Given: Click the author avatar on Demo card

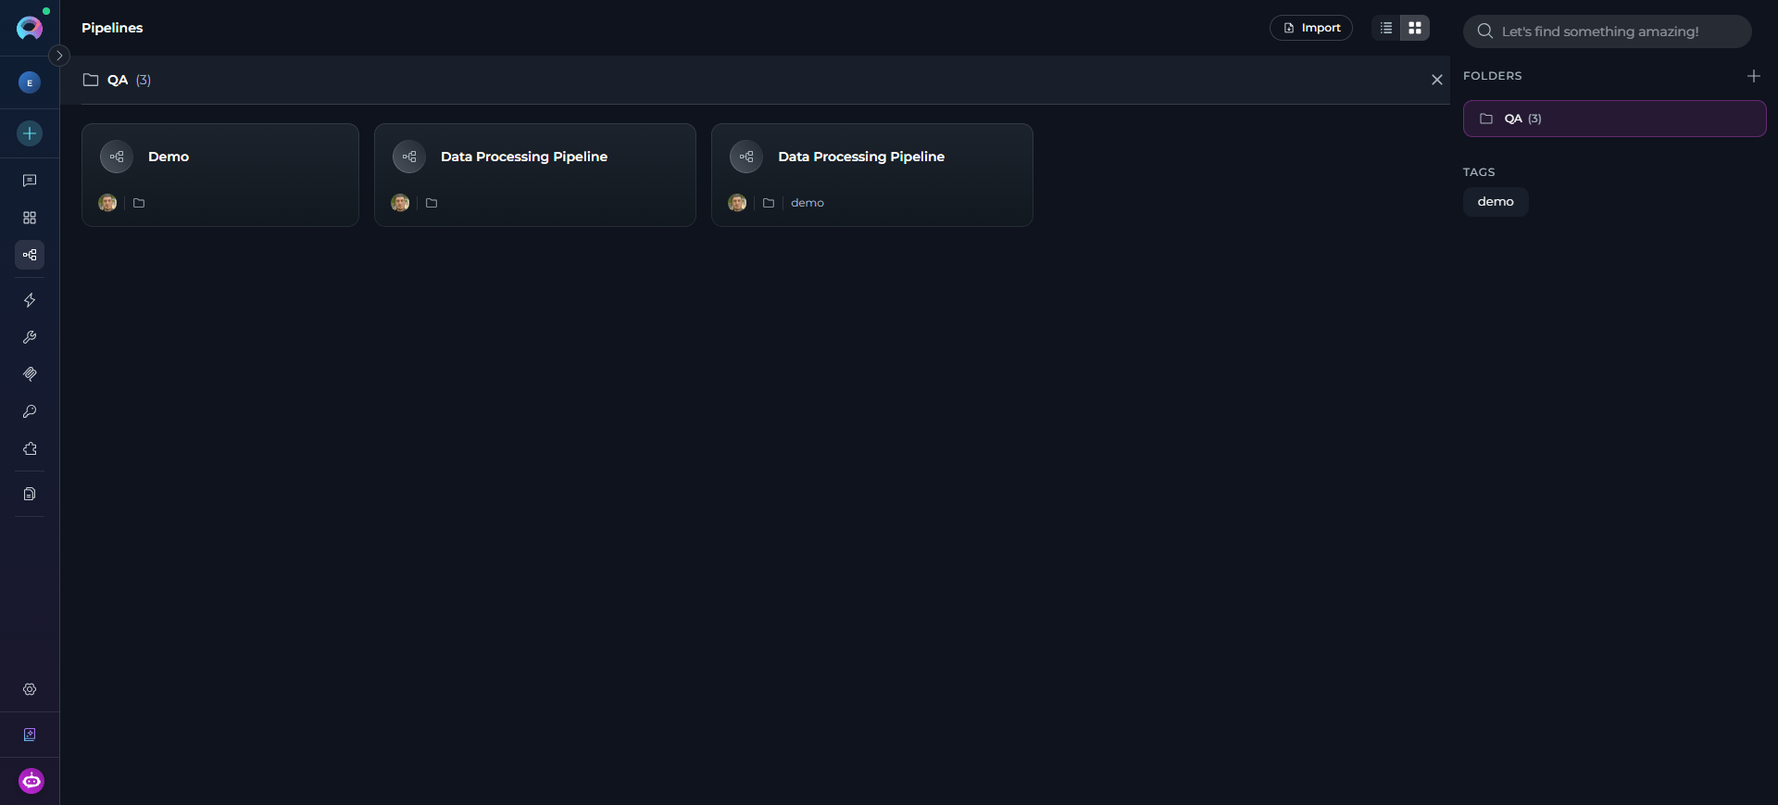Looking at the screenshot, I should pyautogui.click(x=107, y=203).
